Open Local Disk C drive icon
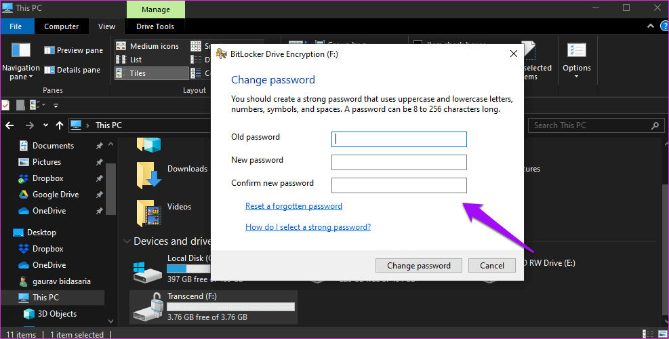Viewport: 669px width, 339px height. tap(148, 273)
